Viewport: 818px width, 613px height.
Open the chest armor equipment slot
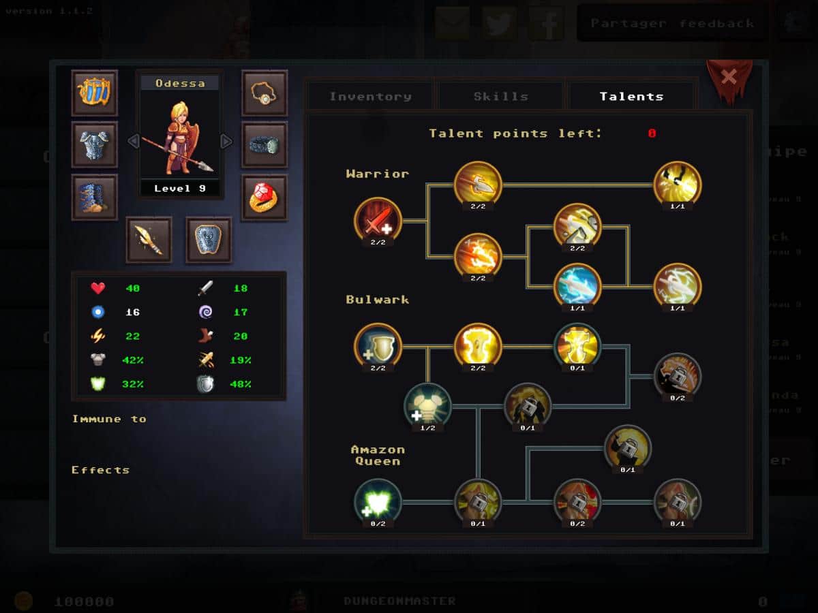(x=95, y=144)
